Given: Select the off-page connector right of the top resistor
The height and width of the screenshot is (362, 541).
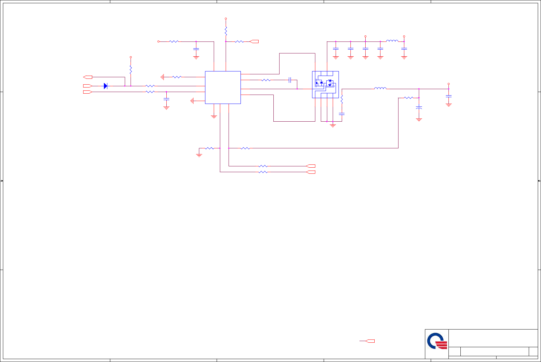Looking at the screenshot, I should [254, 42].
